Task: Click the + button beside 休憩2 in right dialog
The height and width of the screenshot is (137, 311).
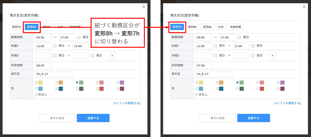Action: coord(272,56)
